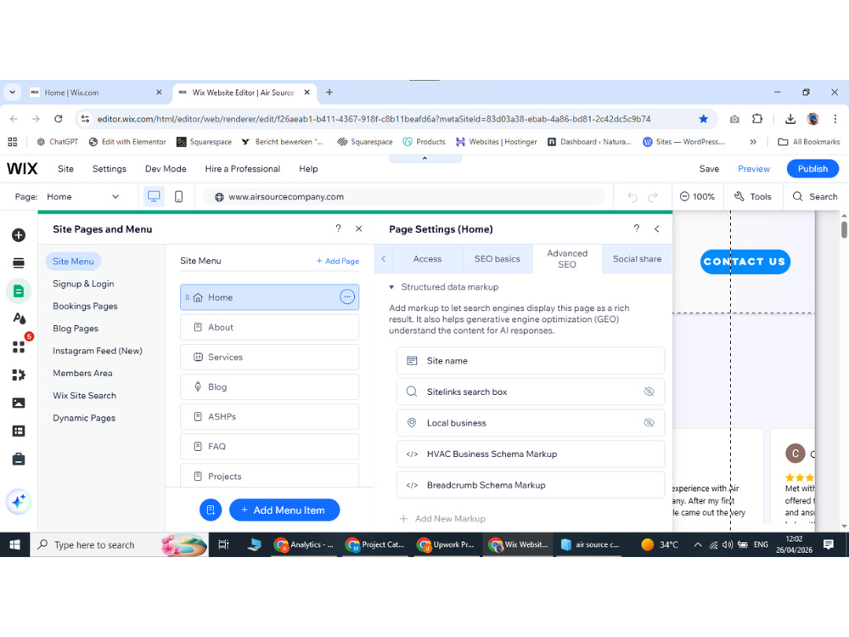Open the Settings menu
Viewport: 849px width, 637px height.
[110, 168]
